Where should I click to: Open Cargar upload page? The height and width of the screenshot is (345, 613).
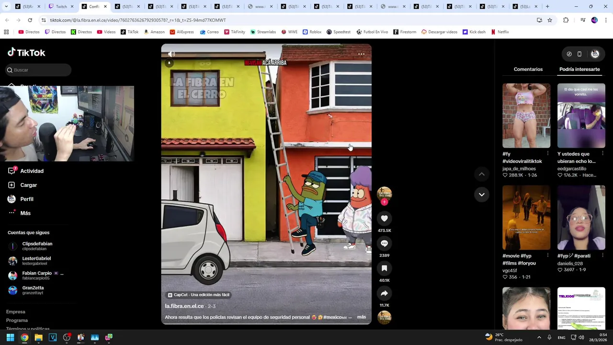(23, 185)
